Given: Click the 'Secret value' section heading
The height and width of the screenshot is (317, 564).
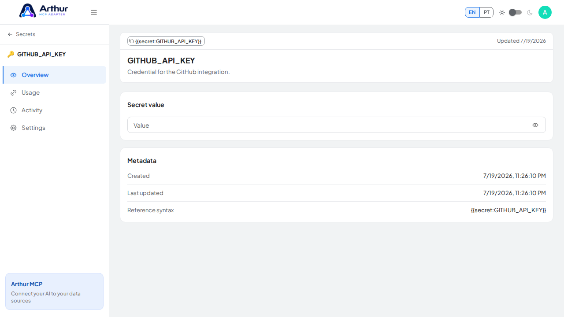Looking at the screenshot, I should 146,105.
